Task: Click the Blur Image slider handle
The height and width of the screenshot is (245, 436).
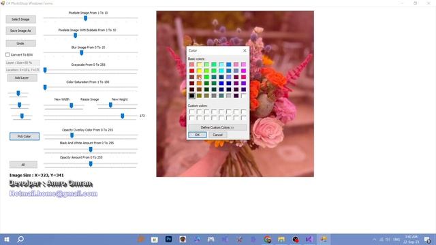Action: click(x=82, y=52)
